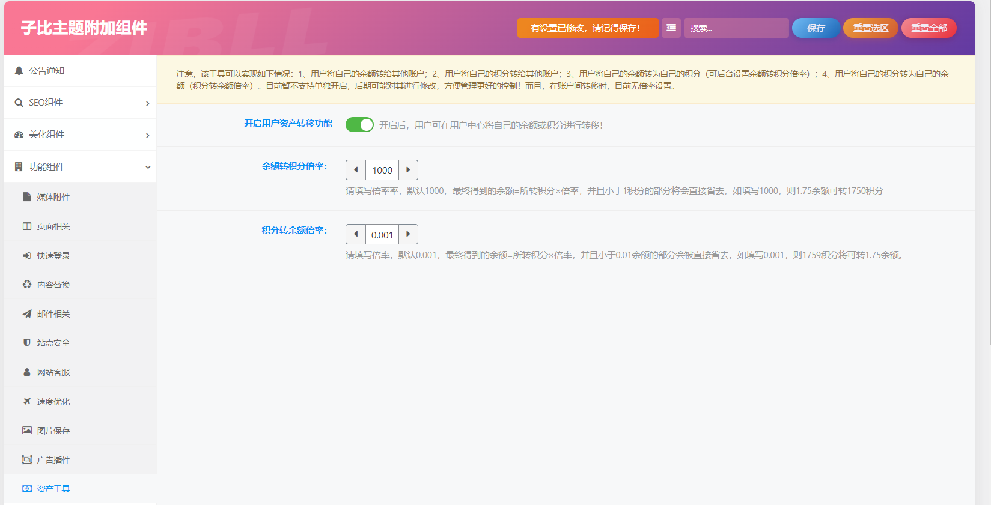Viewport: 991px width, 505px height.
Task: Click the plane icon beside 速度优化
Action: pos(27,402)
